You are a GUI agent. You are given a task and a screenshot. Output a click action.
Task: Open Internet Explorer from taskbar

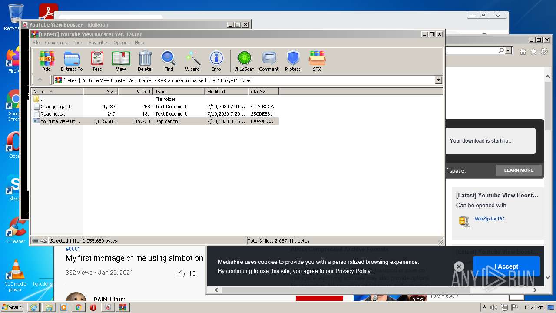pos(33,307)
